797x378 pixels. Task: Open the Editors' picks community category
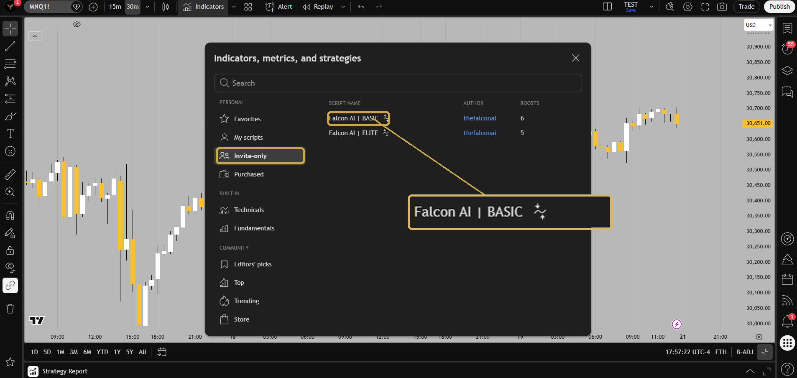[260, 264]
